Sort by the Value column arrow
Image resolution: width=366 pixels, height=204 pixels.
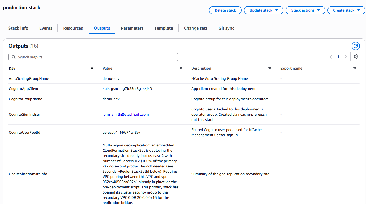[x=181, y=68]
